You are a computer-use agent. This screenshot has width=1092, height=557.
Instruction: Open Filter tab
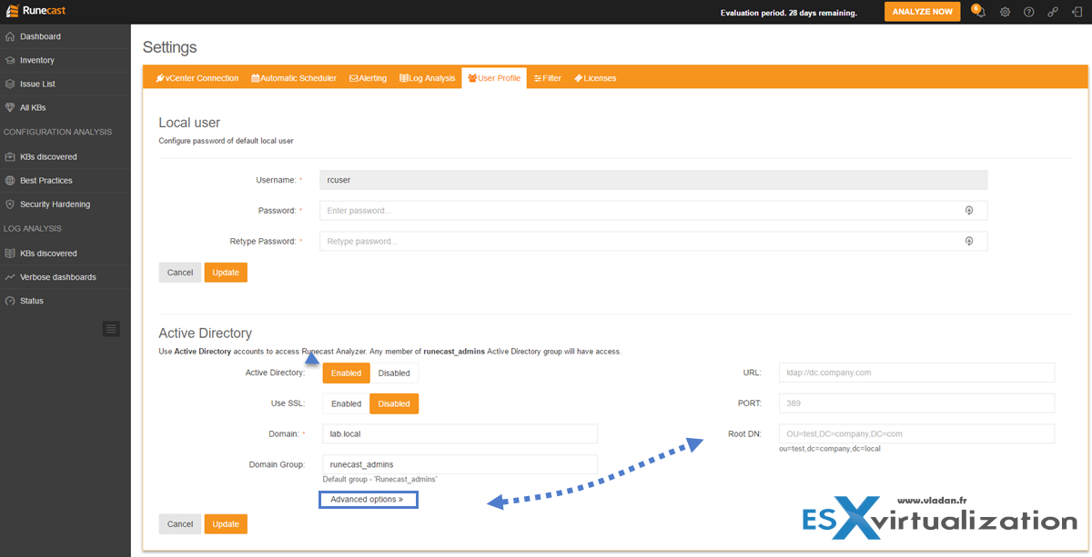click(x=548, y=78)
